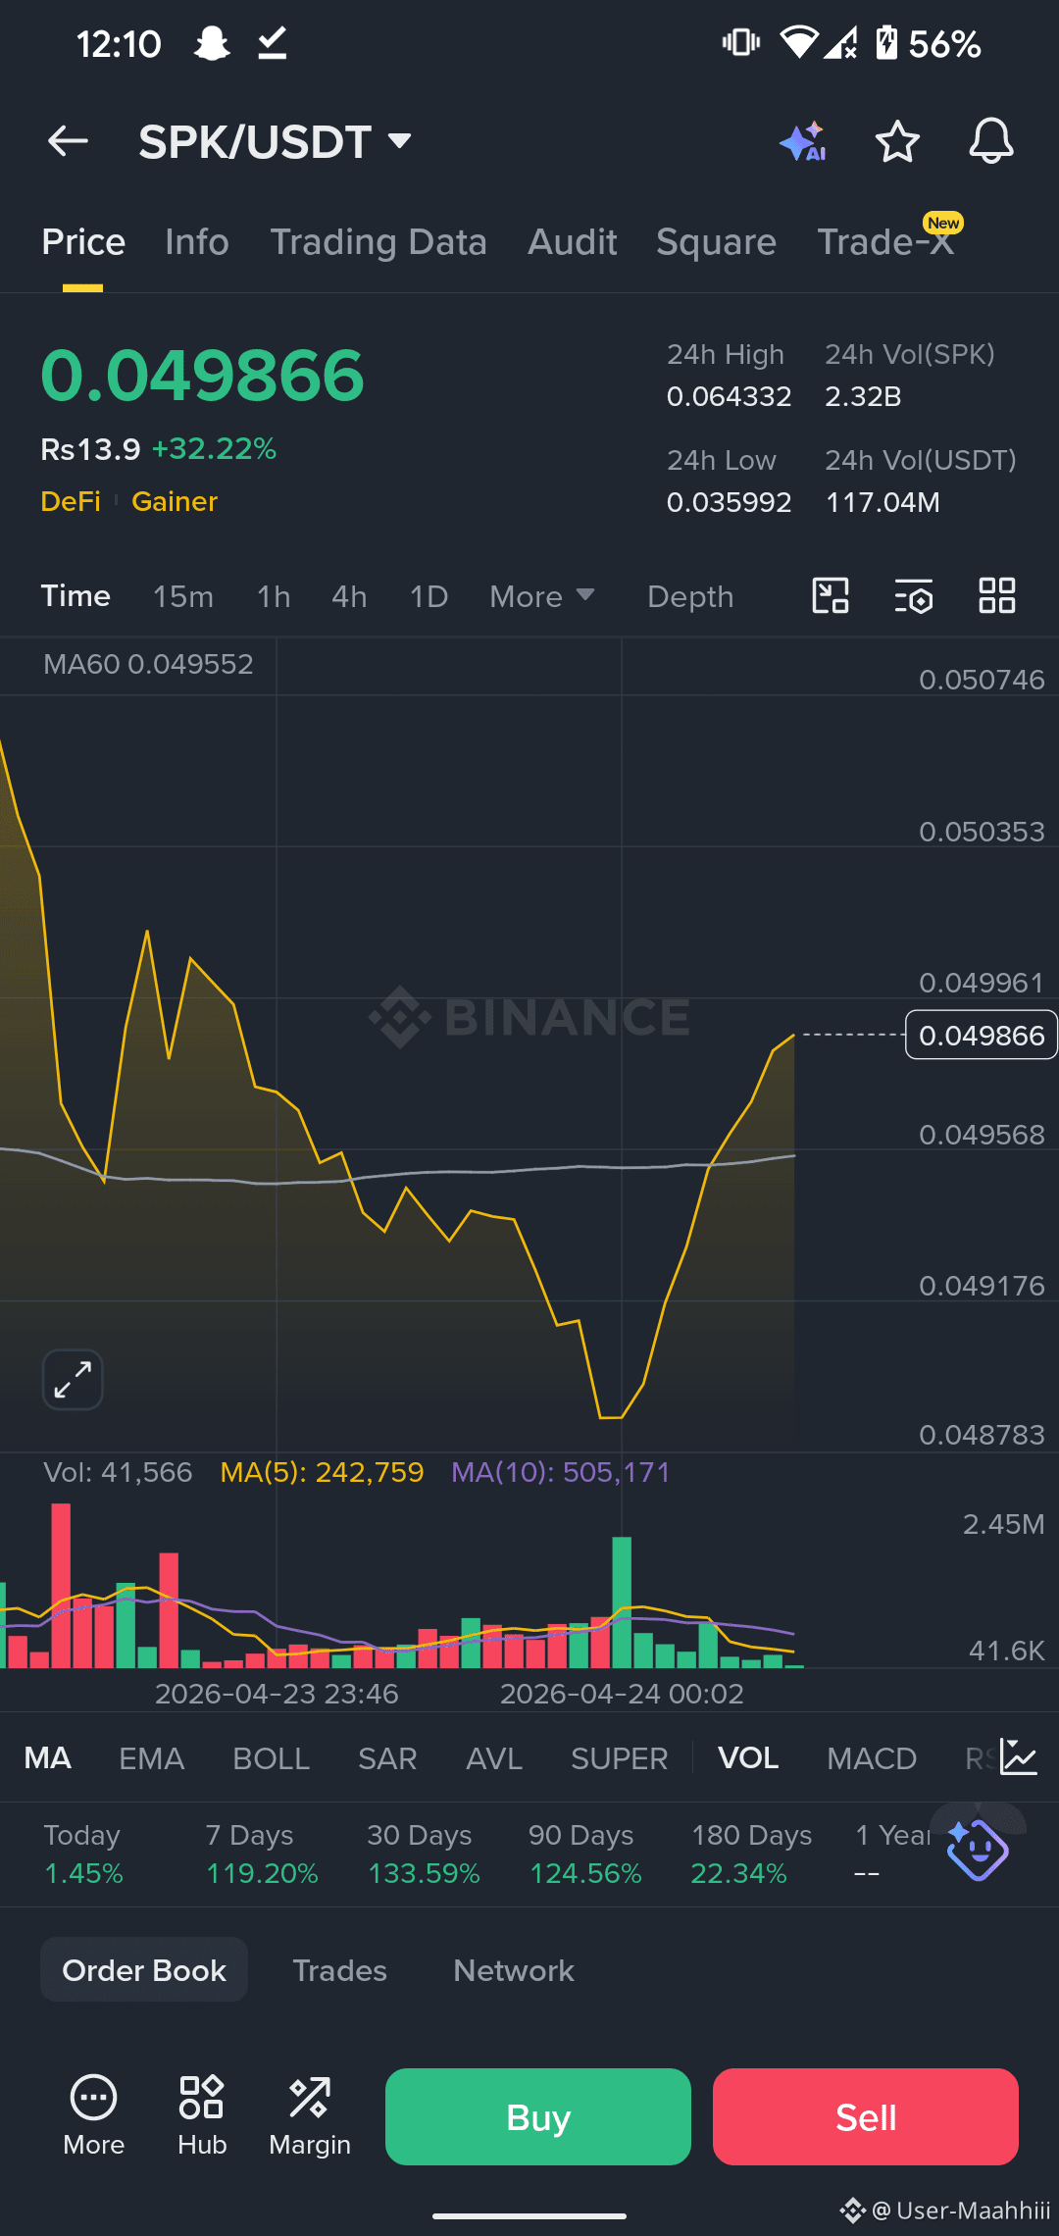Viewport: 1059px width, 2236px height.
Task: Tap the main price 0.049866
Action: [202, 376]
